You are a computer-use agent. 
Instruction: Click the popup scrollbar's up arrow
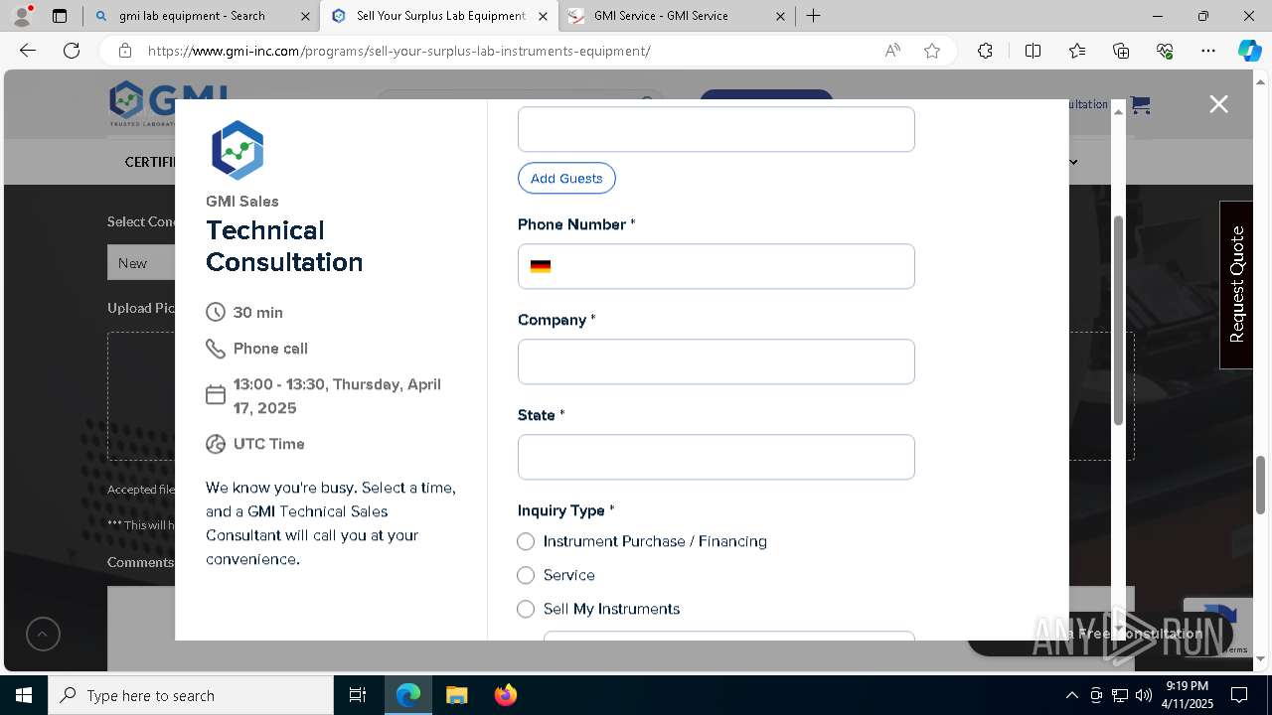1118,111
